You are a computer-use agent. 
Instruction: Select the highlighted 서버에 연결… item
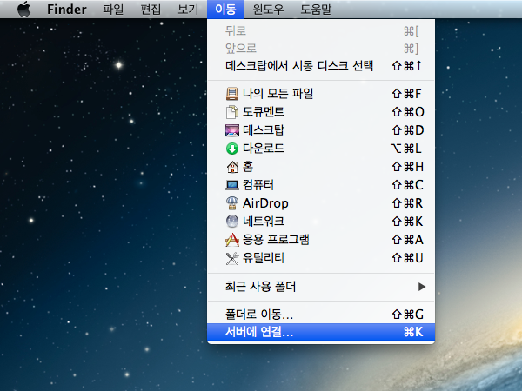pos(321,332)
